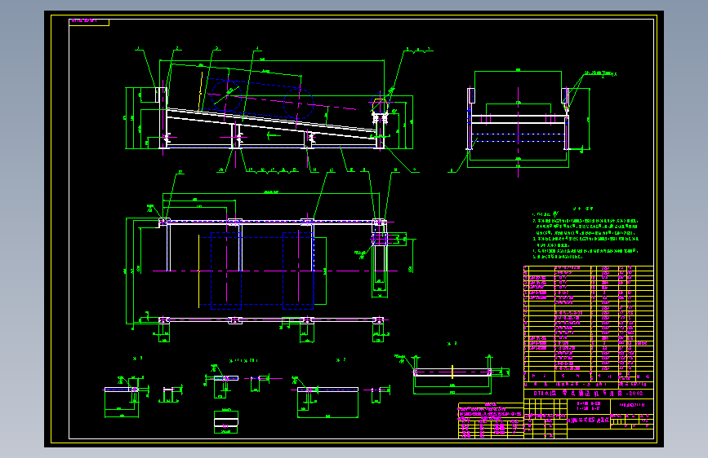Click the left blue dashed pulley circle in side view
Viewport: 708px width, 458px height.
click(x=225, y=95)
